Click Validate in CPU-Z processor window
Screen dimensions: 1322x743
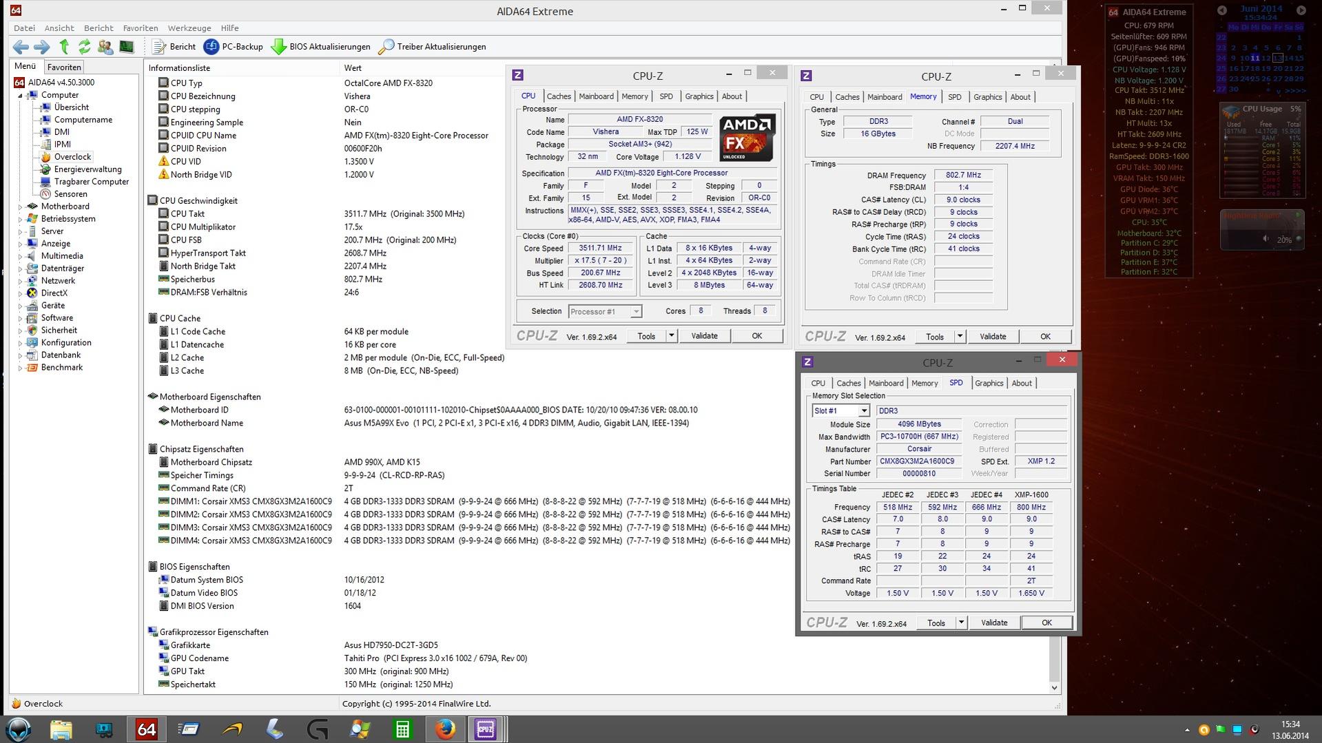pos(704,336)
